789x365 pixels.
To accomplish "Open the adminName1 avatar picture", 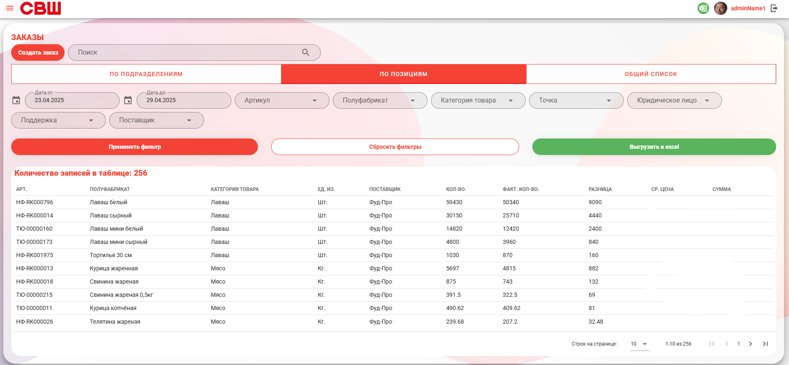I will (720, 8).
